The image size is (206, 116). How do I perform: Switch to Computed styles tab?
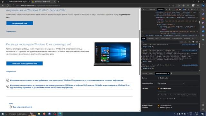[x=150, y=39]
